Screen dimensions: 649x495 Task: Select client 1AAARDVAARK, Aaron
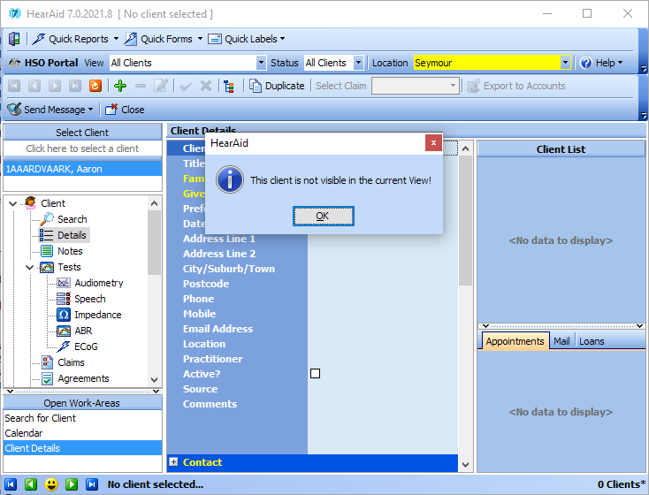tap(83, 169)
